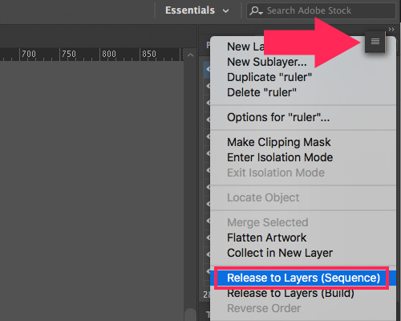Image resolution: width=401 pixels, height=321 pixels.
Task: Open the Layers panel hamburger menu
Action: pyautogui.click(x=375, y=42)
